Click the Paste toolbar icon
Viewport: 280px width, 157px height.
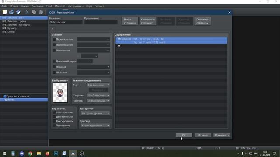pyautogui.click(x=41, y=12)
